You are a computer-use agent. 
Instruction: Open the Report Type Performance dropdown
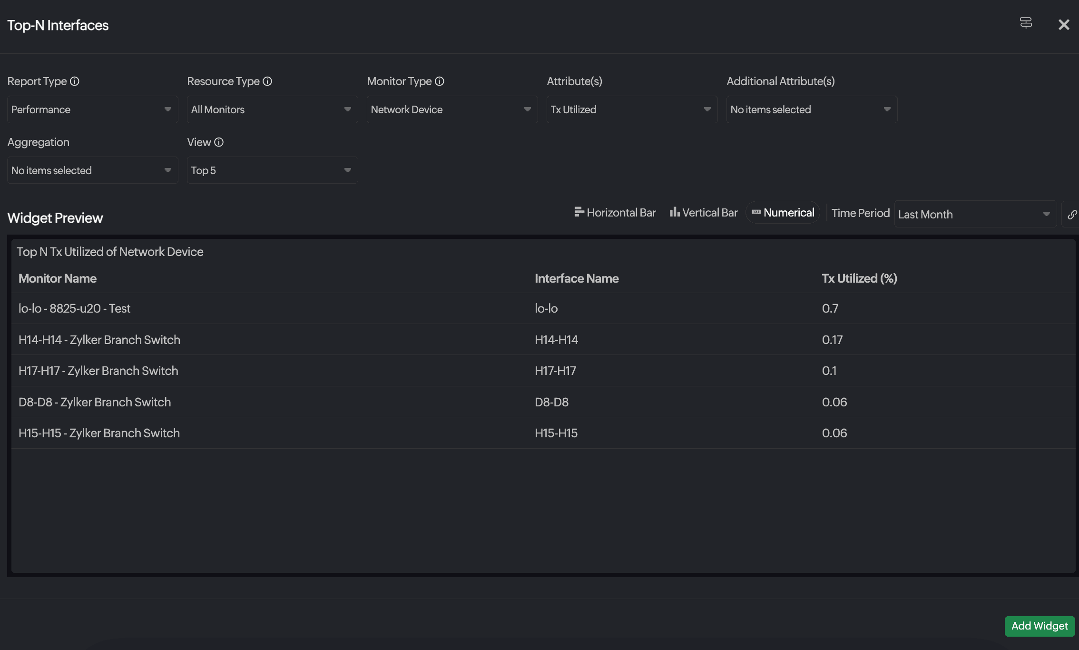point(92,109)
